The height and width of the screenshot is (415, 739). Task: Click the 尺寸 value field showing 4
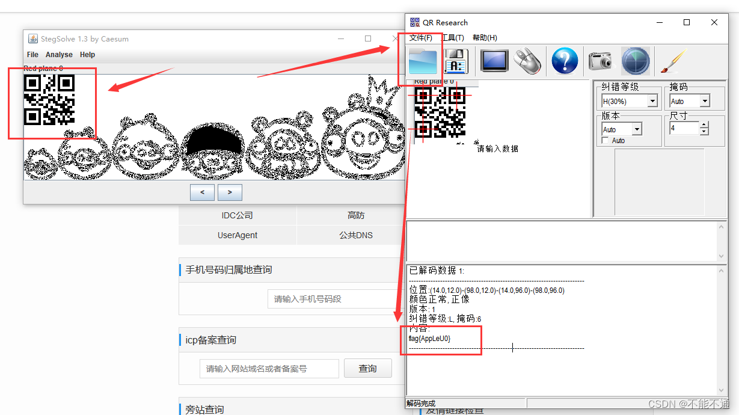point(684,129)
